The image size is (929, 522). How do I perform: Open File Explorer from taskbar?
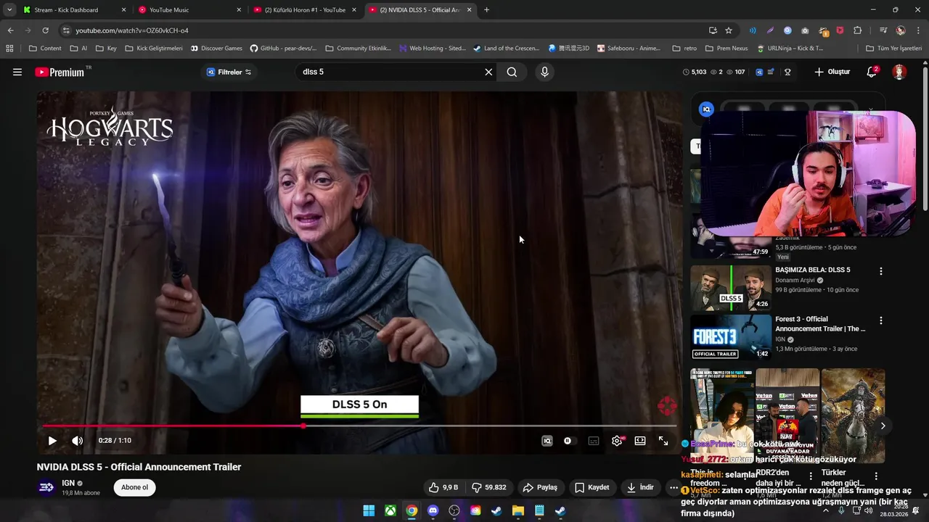click(518, 510)
